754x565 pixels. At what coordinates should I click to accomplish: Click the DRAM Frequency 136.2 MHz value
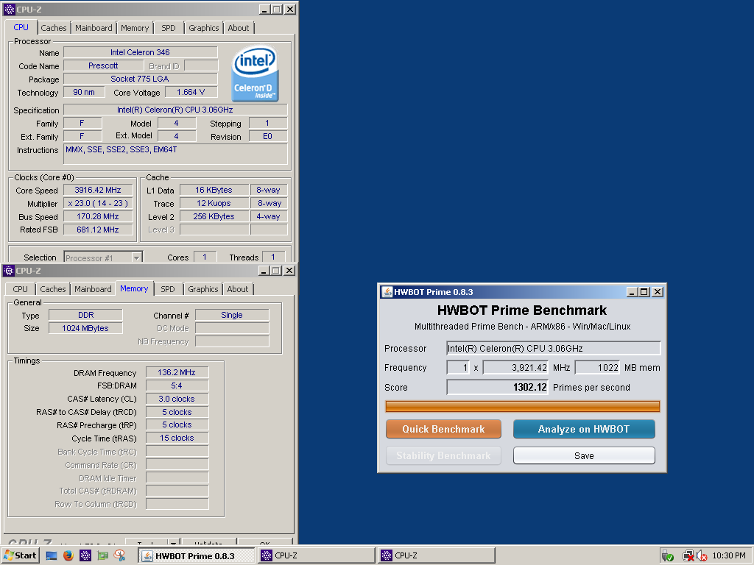coord(177,372)
